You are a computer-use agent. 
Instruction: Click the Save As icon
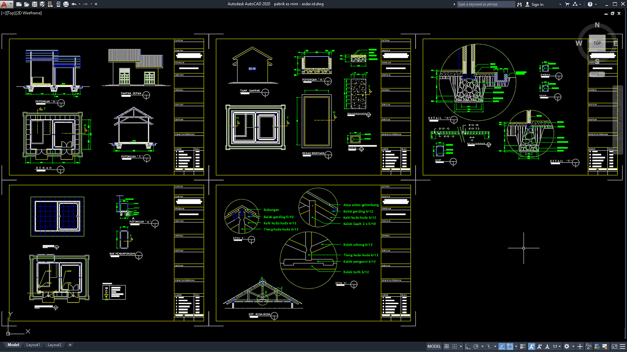(x=43, y=4)
